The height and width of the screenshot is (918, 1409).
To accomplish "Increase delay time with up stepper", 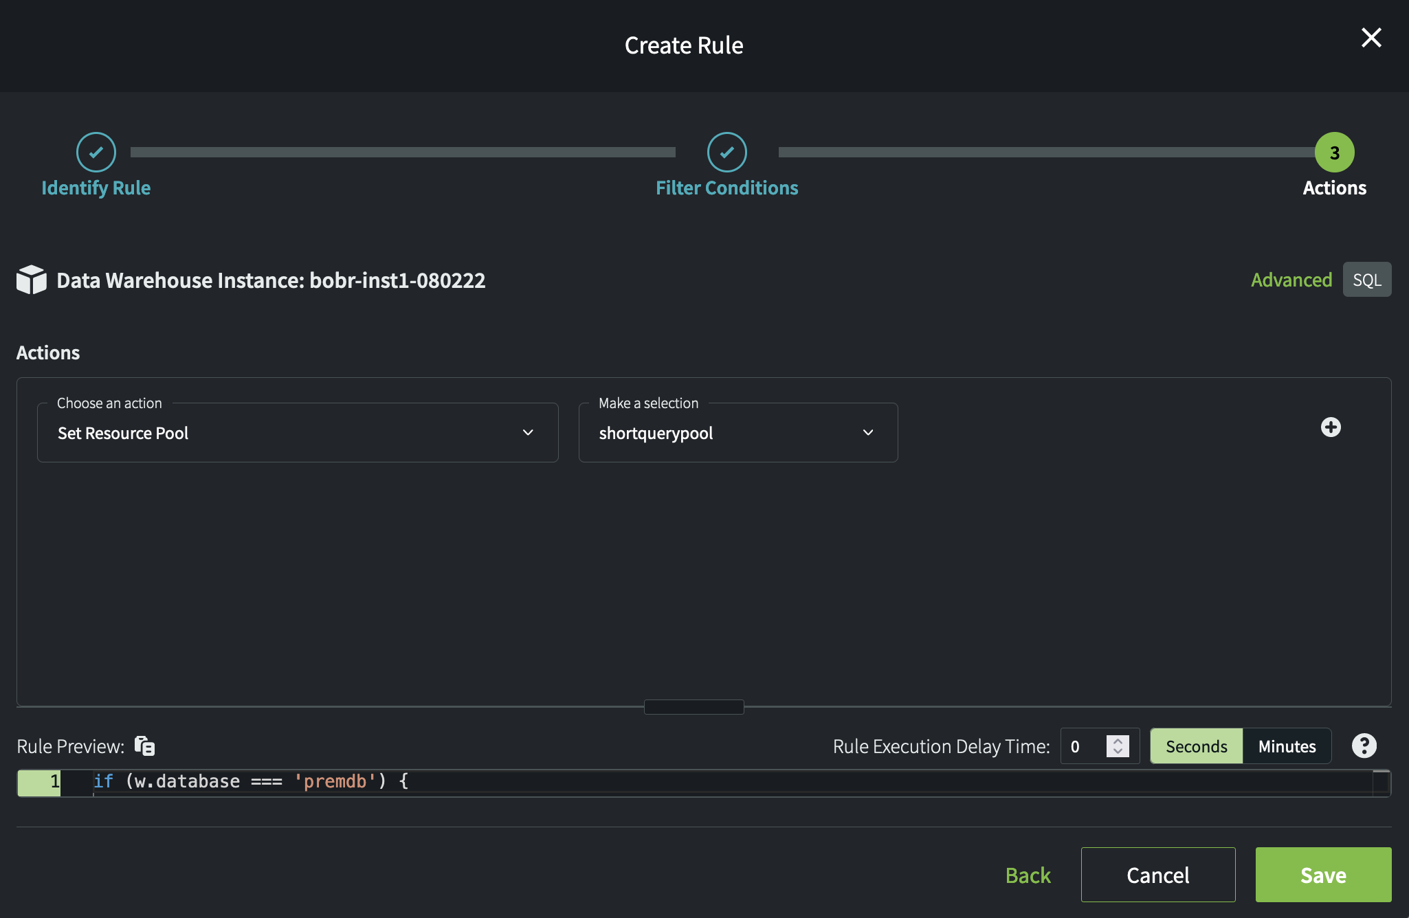I will (1118, 741).
